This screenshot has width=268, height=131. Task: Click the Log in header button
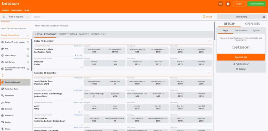239,4
